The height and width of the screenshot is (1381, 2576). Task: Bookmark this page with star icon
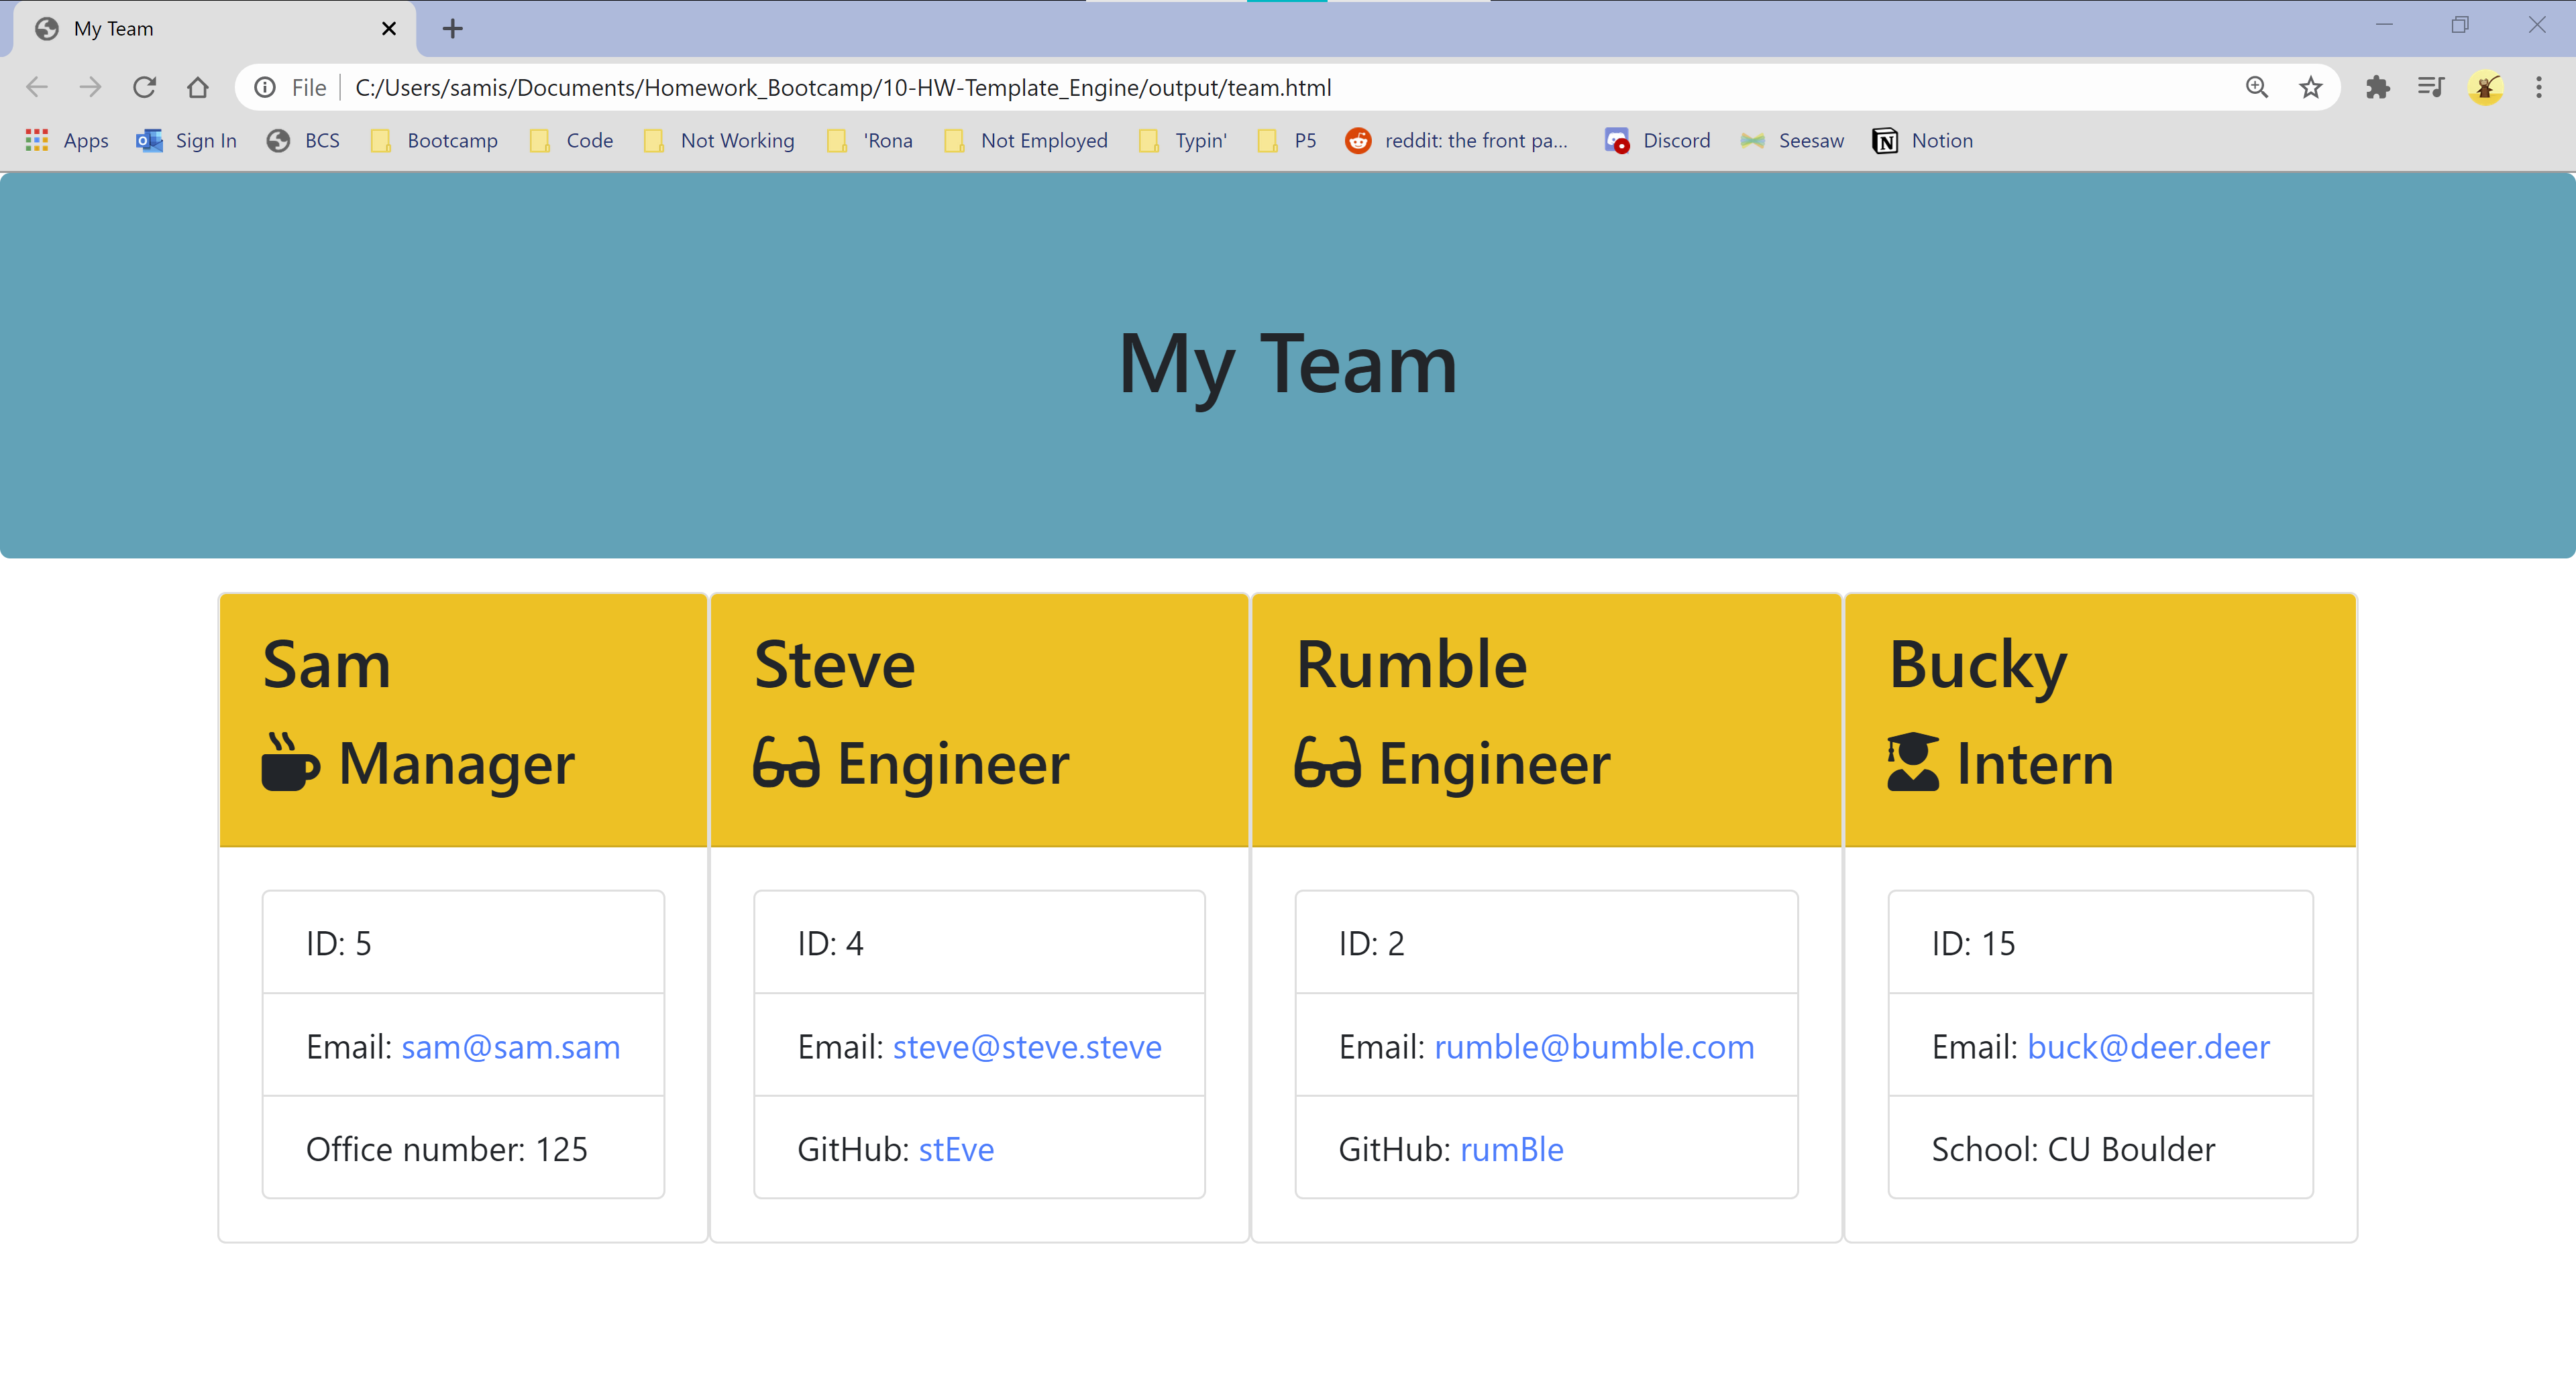coord(2310,88)
